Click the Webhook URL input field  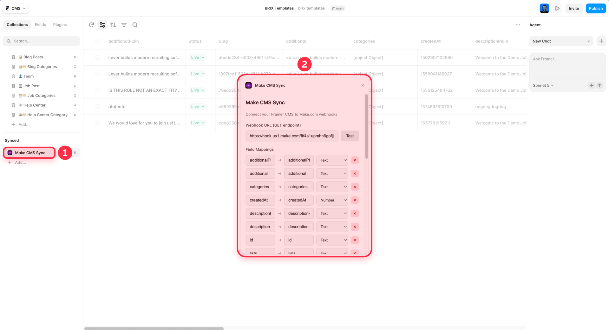click(292, 136)
